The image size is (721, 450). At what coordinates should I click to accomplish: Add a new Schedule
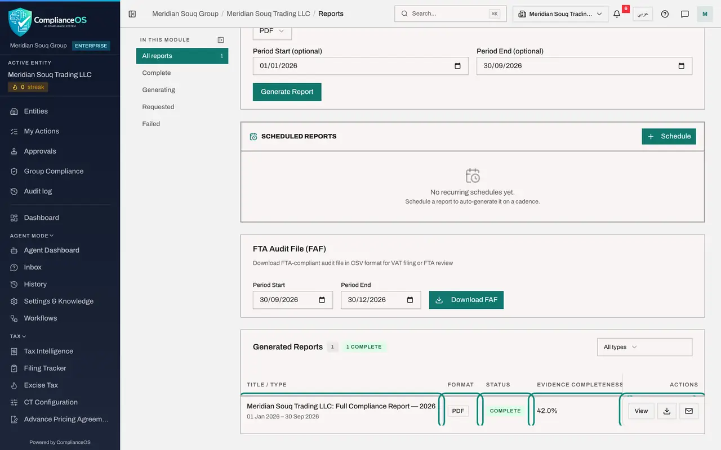(669, 136)
